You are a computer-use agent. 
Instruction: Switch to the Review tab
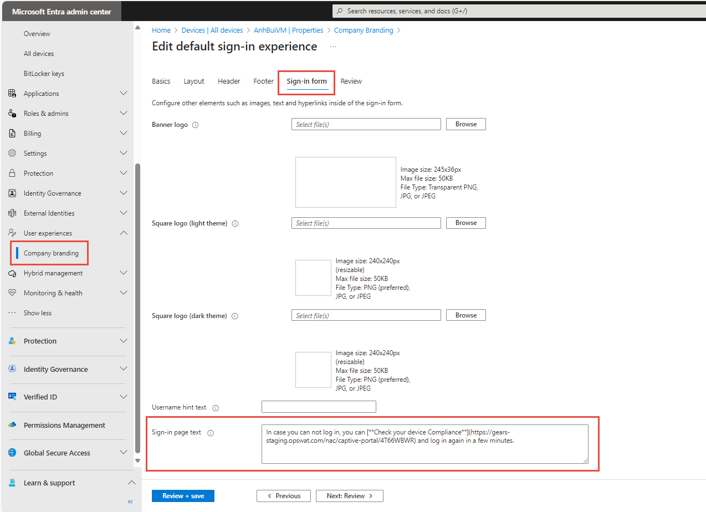[x=351, y=81]
